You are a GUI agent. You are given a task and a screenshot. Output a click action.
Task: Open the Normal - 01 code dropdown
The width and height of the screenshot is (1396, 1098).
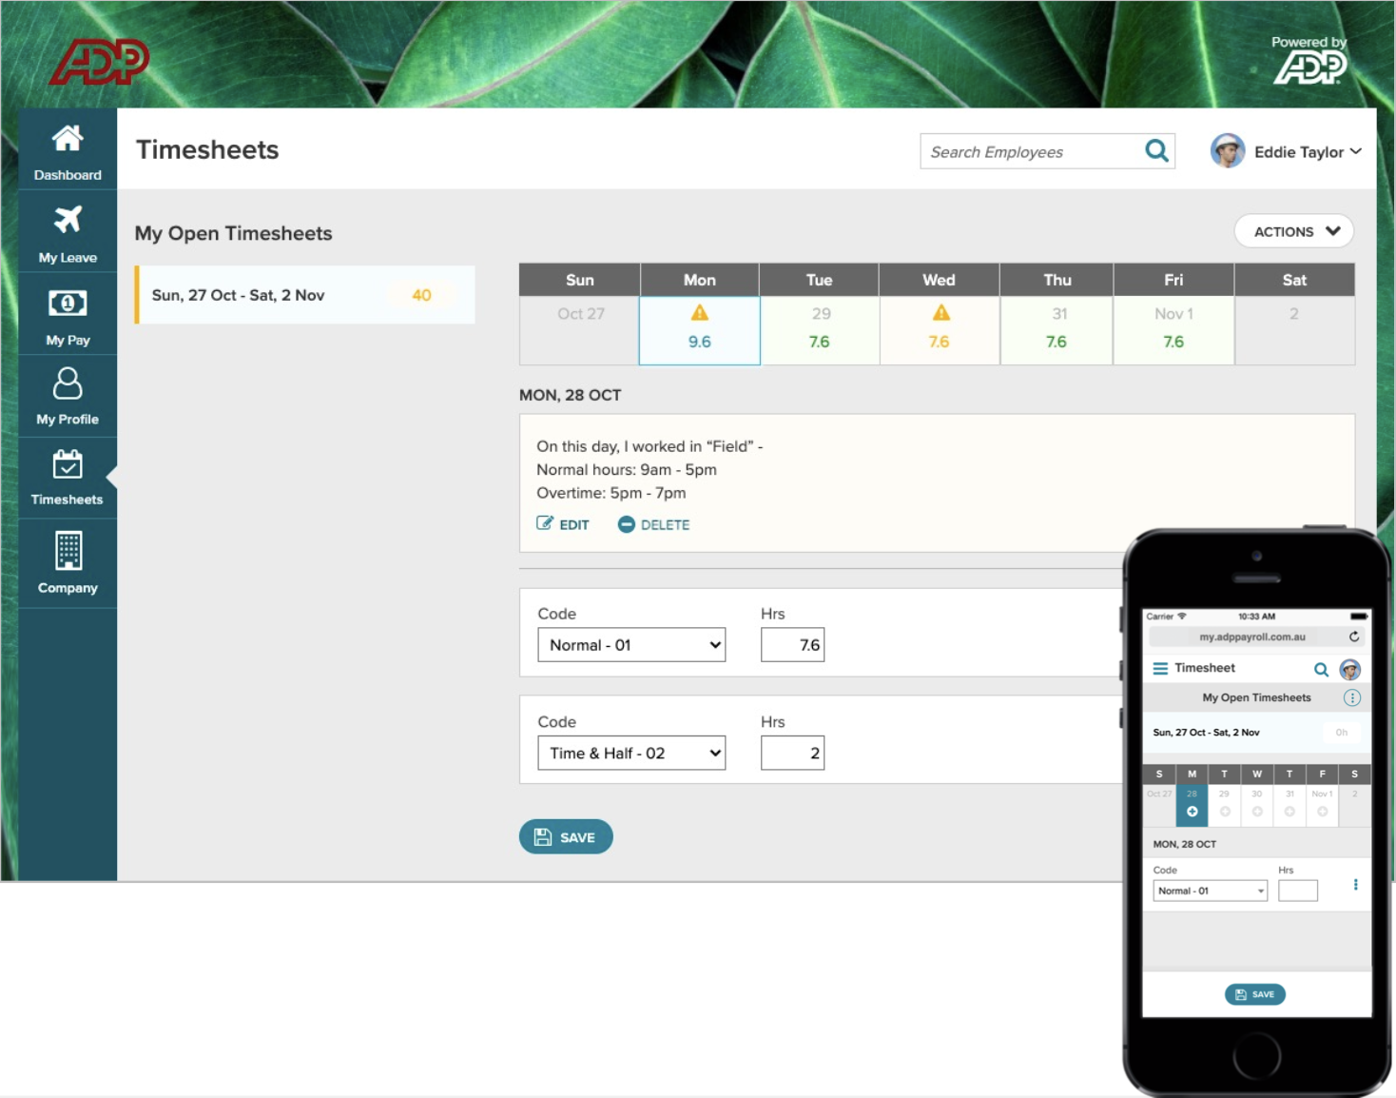pyautogui.click(x=631, y=645)
